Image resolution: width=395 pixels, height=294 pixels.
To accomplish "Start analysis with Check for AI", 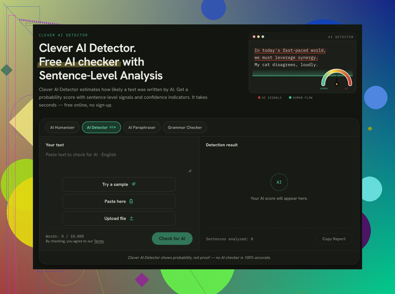I will pos(172,238).
